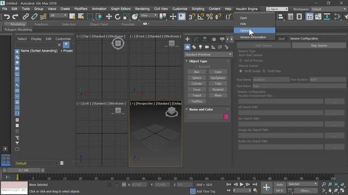The width and height of the screenshot is (348, 195).
Task: Collapse the Object Type rollout
Action: (x=187, y=61)
